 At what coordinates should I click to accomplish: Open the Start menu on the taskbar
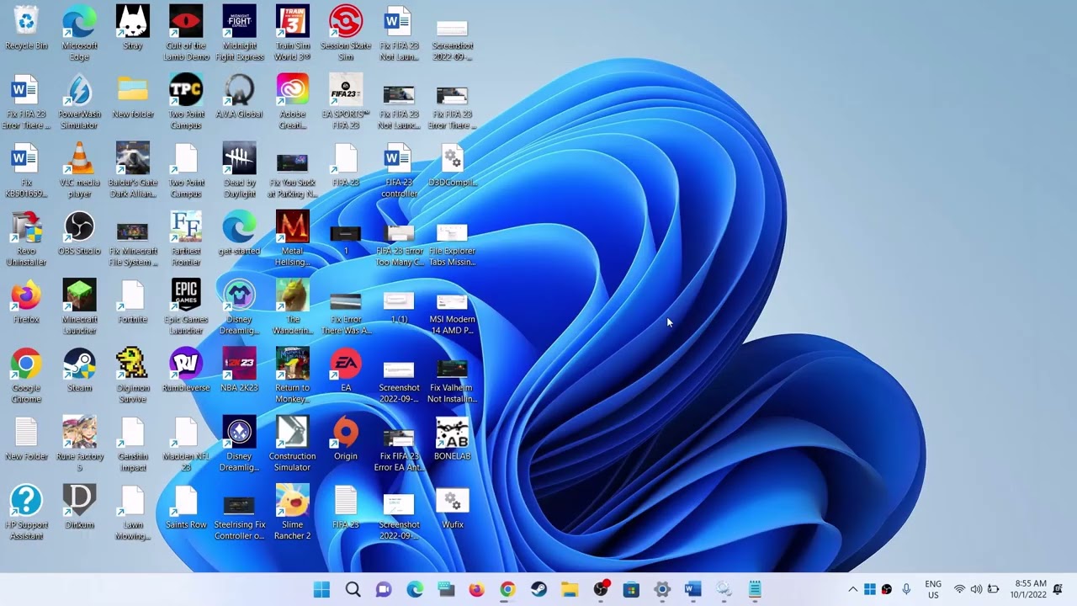point(321,590)
